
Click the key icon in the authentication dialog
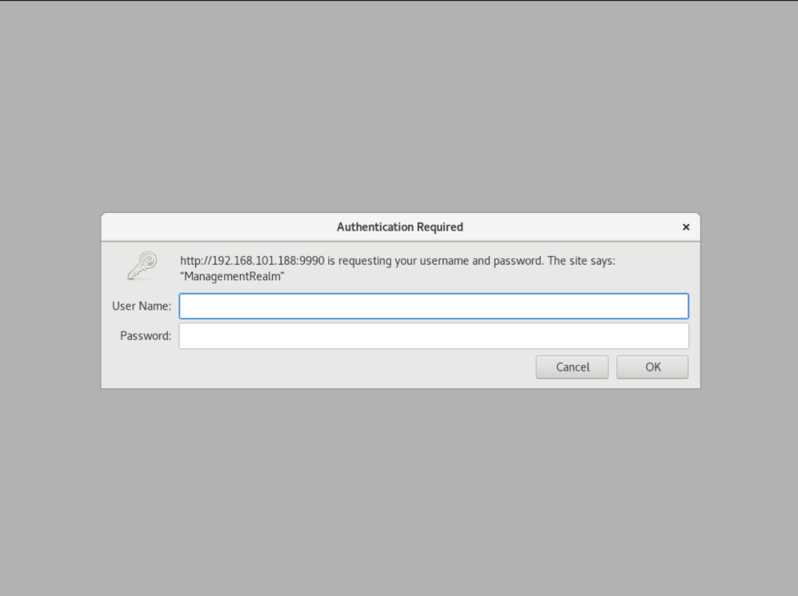(x=142, y=265)
